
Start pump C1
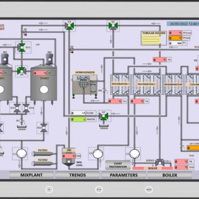22,154
